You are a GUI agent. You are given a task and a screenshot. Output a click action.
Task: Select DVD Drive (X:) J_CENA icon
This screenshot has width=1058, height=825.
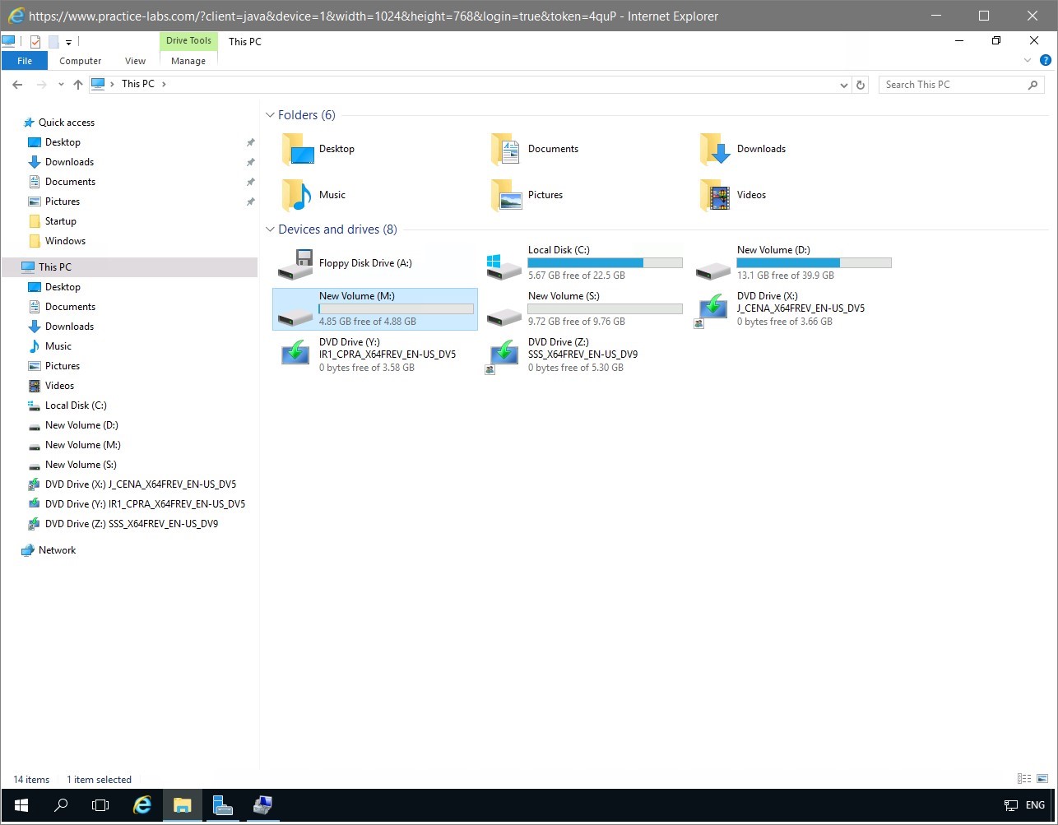(712, 309)
